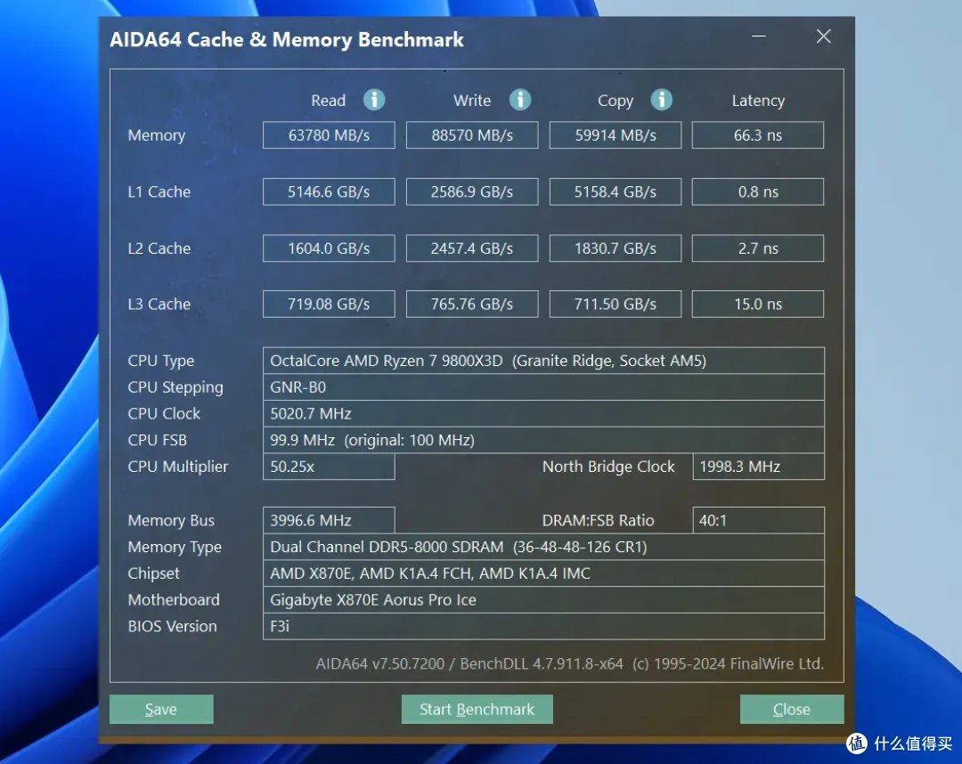Click the Read column header label
Viewport: 962px width, 764px height.
click(x=328, y=101)
